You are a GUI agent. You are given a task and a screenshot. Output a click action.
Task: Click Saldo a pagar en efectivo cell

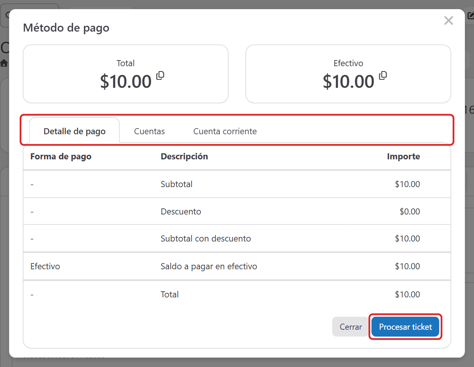(209, 266)
